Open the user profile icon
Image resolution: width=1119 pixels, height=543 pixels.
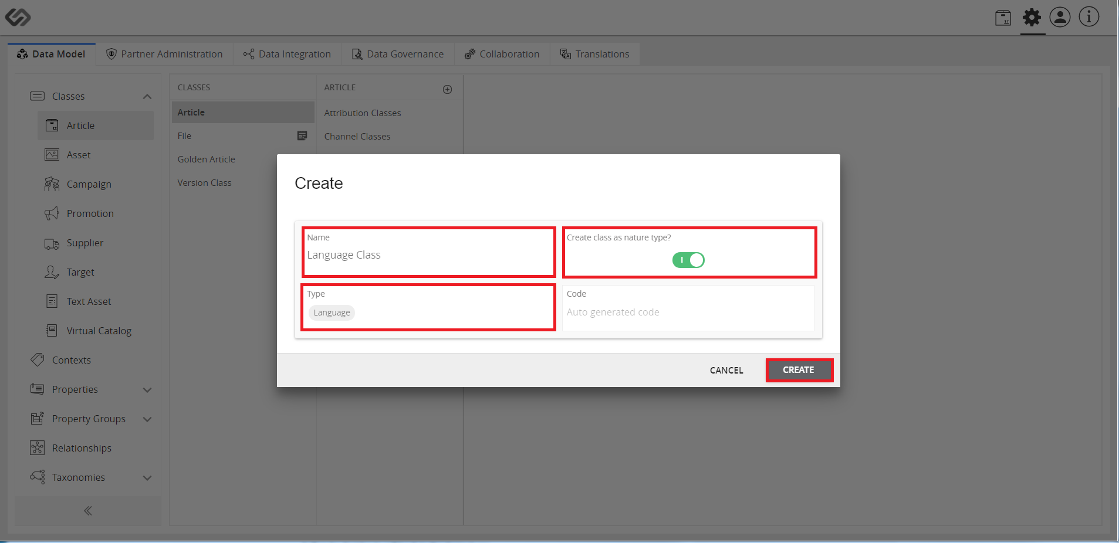[1060, 17]
